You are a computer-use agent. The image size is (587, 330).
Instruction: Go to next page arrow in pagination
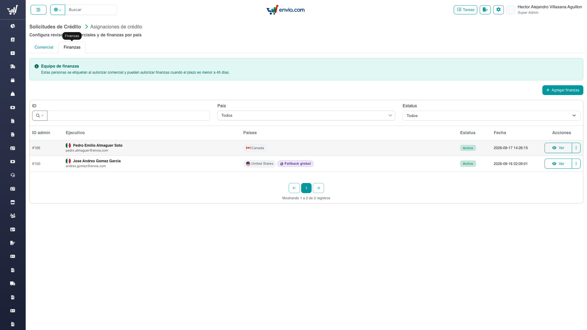click(x=318, y=188)
